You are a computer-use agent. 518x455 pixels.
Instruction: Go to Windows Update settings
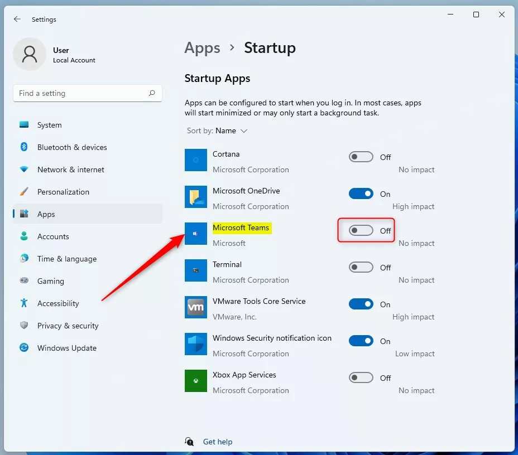[x=66, y=348]
